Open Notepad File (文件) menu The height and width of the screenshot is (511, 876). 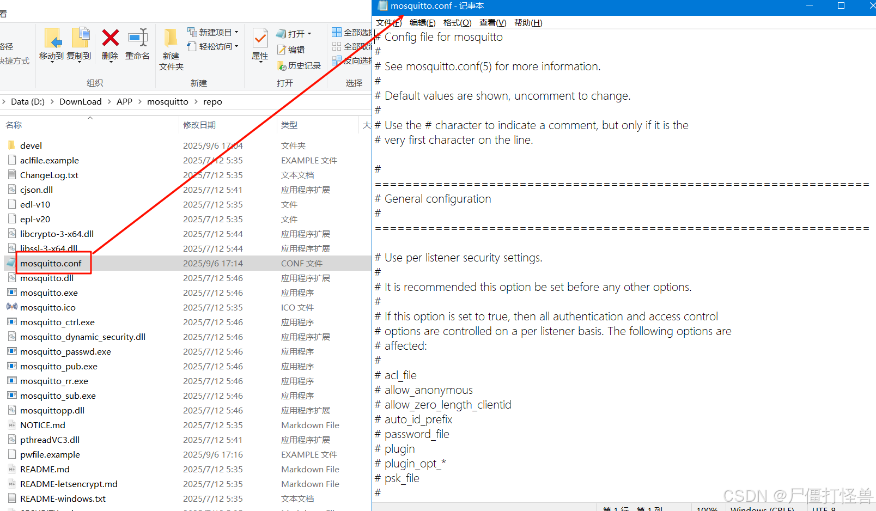pyautogui.click(x=388, y=22)
